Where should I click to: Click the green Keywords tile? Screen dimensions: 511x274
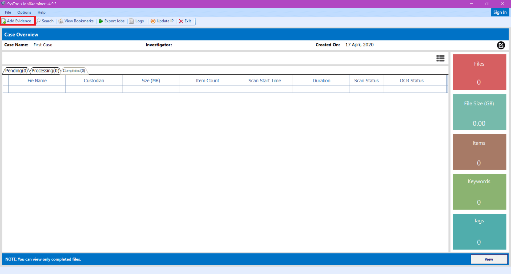click(x=479, y=192)
